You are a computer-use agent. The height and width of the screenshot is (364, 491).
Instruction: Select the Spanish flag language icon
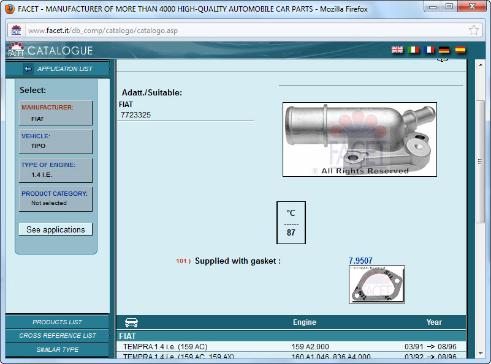pos(460,50)
